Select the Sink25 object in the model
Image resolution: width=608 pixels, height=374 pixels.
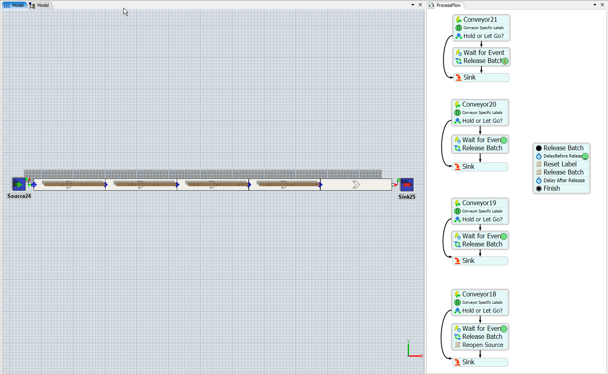point(407,185)
